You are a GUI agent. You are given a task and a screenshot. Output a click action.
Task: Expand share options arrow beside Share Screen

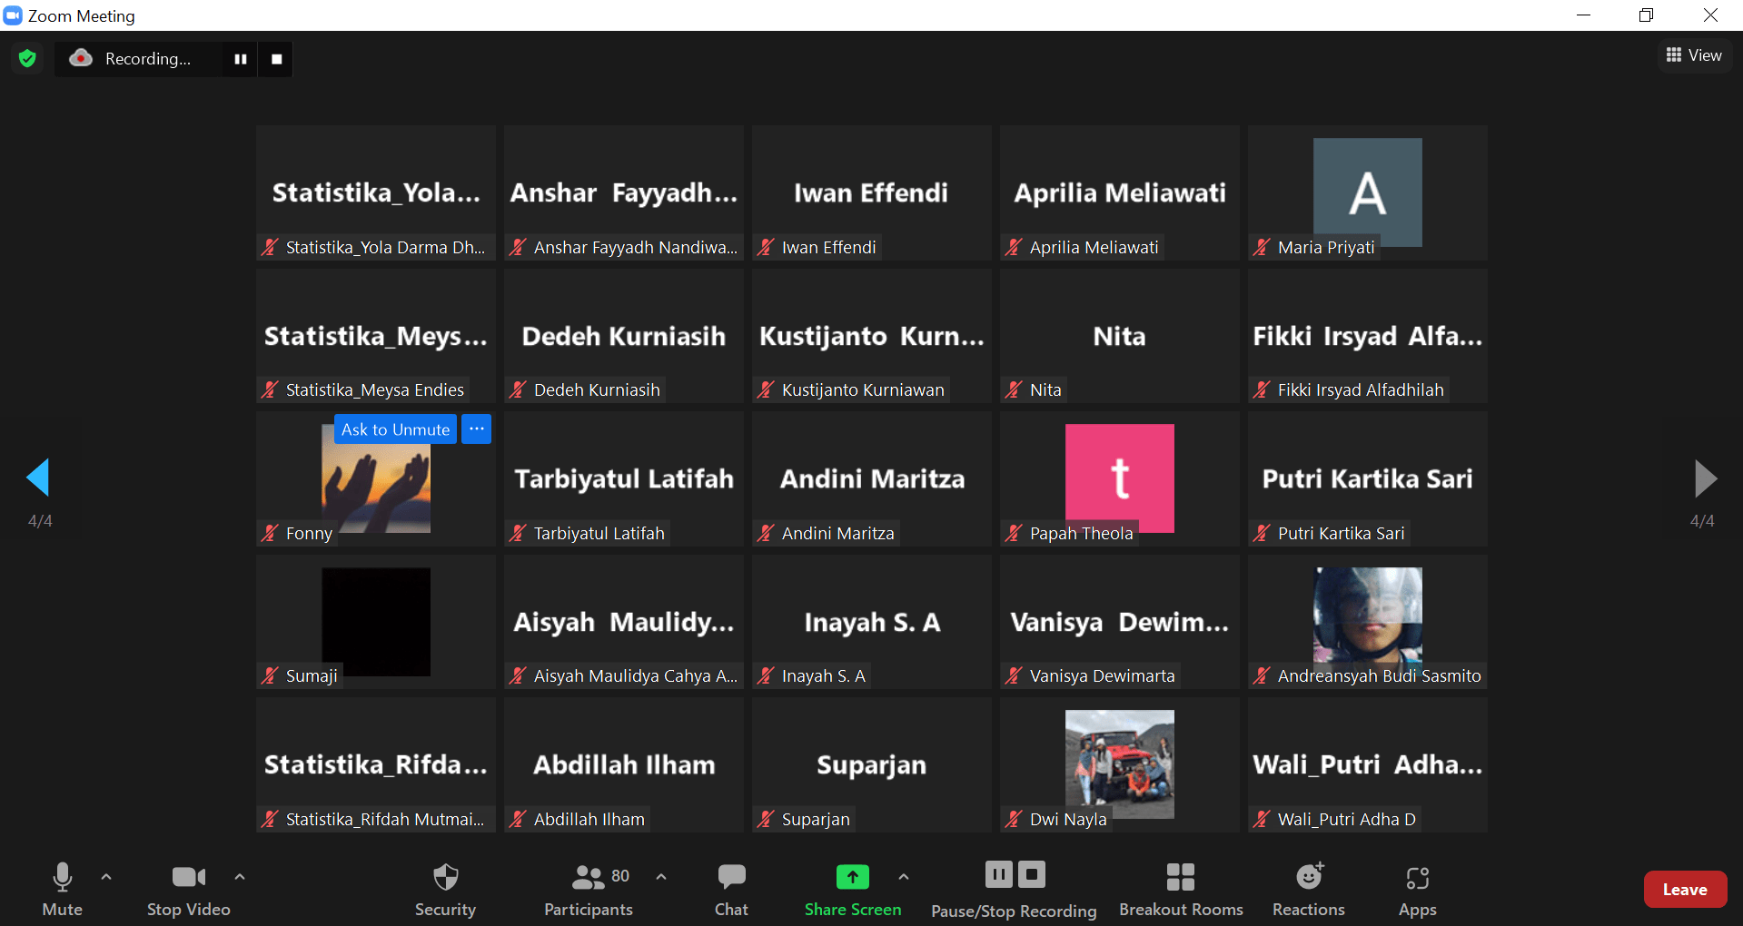[x=903, y=877]
